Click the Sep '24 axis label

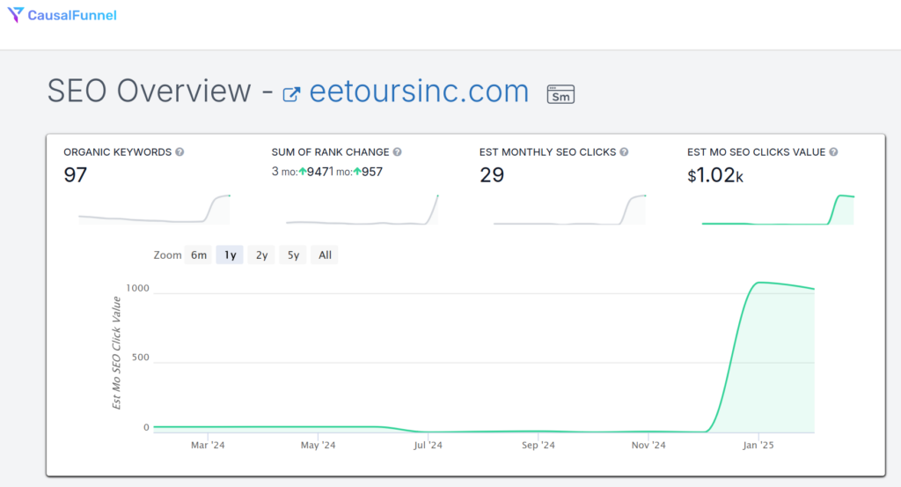(538, 445)
